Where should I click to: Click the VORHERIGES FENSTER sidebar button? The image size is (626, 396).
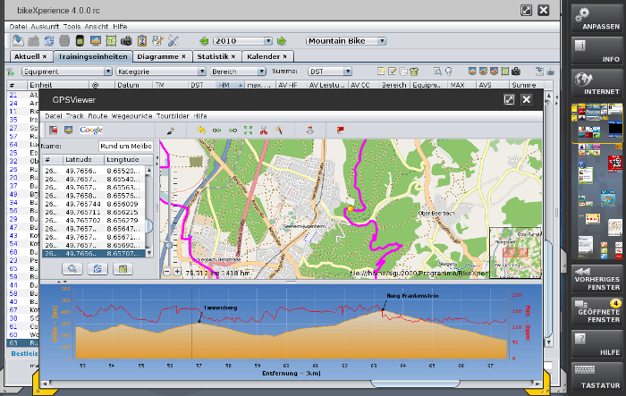tap(596, 279)
